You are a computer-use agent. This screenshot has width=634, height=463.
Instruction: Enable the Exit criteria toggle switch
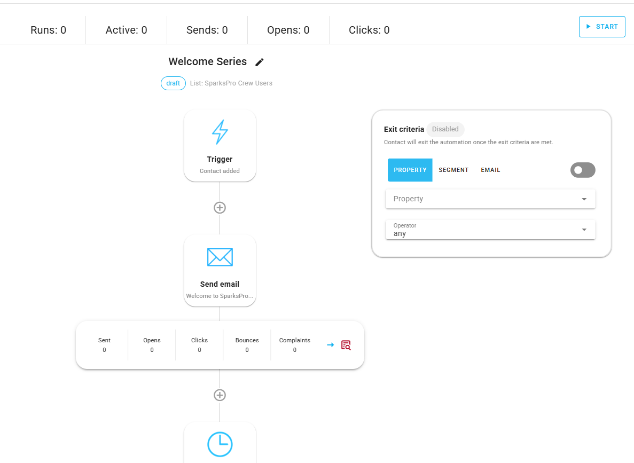pyautogui.click(x=583, y=170)
